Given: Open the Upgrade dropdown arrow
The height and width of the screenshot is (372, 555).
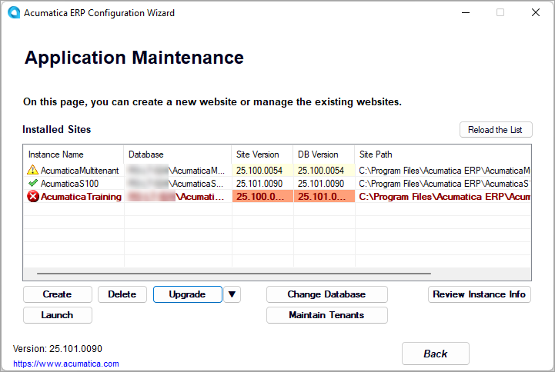Looking at the screenshot, I should coord(232,294).
